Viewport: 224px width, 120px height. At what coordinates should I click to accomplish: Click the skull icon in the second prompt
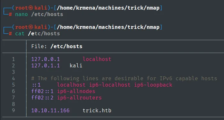30,27
